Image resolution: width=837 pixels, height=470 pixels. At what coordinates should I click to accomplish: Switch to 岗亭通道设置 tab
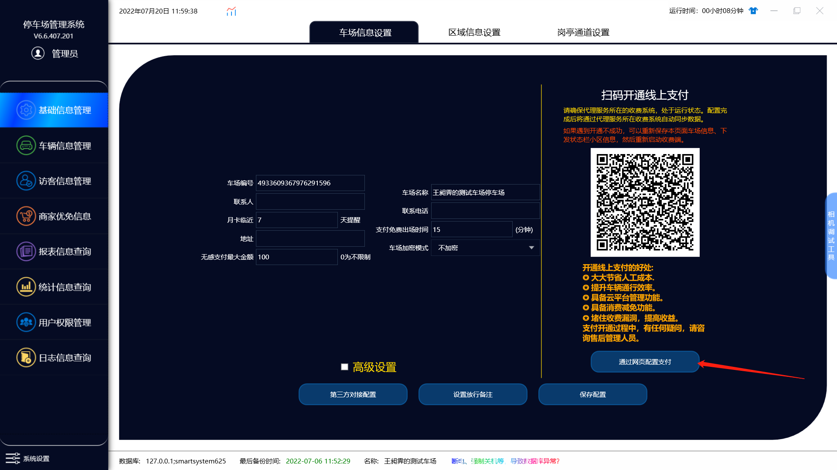(x=583, y=32)
